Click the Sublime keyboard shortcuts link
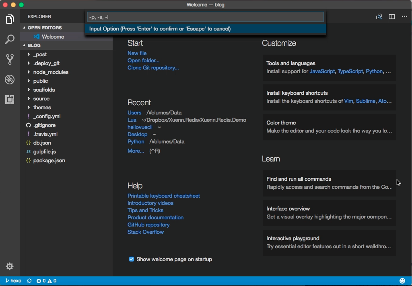This screenshot has width=412, height=286. coord(365,101)
